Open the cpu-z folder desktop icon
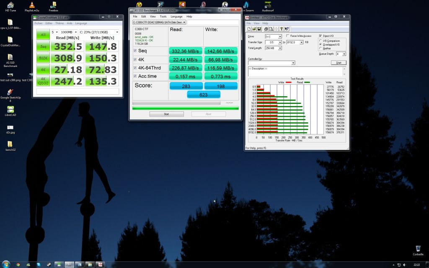The width and height of the screenshot is (429, 268). 10,24
